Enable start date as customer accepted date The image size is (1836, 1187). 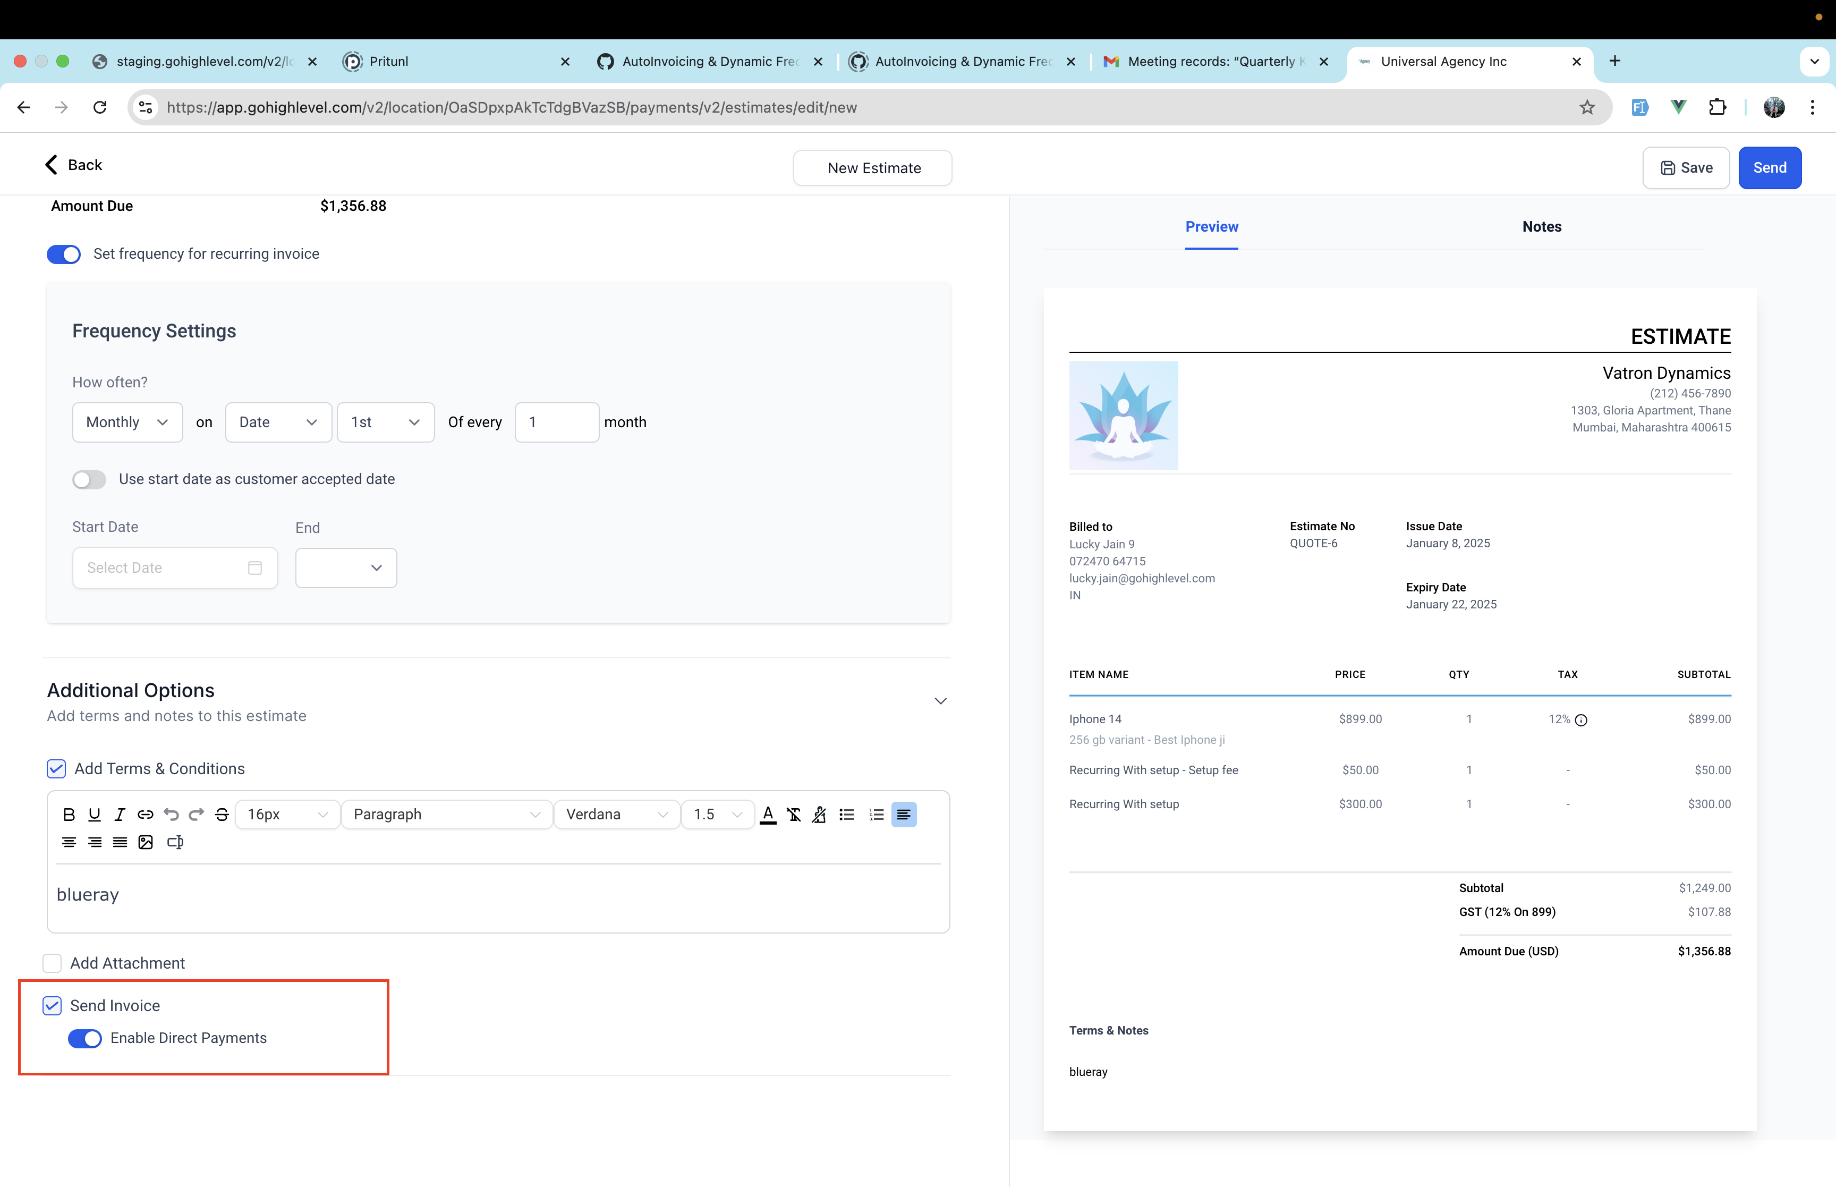point(89,479)
